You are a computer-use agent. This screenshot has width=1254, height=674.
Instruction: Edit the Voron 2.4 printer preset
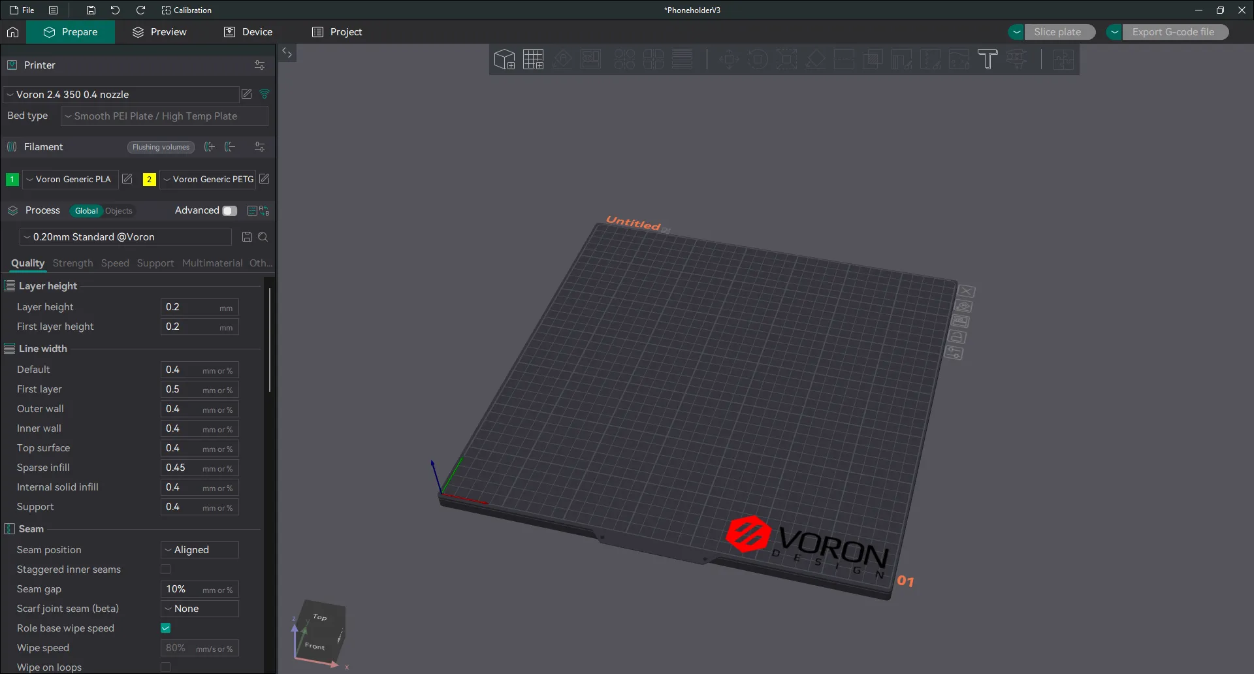(247, 94)
